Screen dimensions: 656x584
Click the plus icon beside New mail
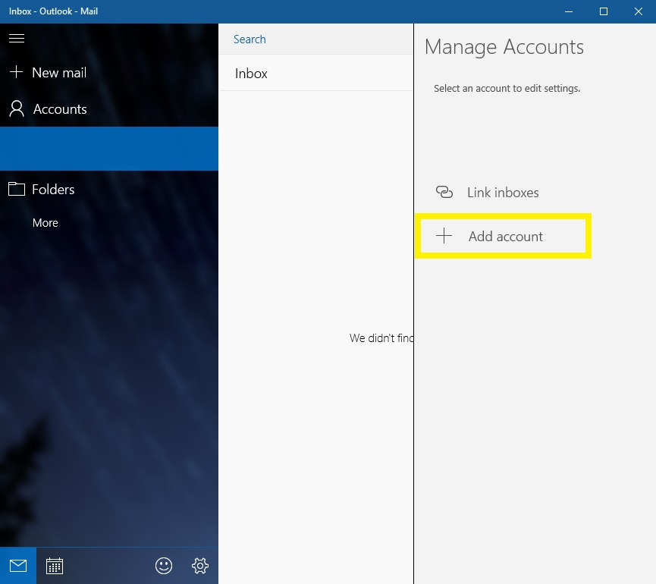16,72
